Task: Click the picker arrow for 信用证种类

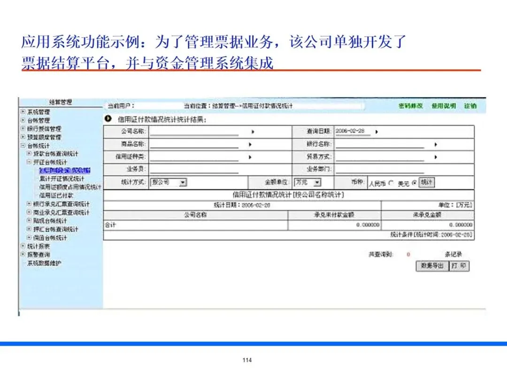Action: click(x=250, y=157)
